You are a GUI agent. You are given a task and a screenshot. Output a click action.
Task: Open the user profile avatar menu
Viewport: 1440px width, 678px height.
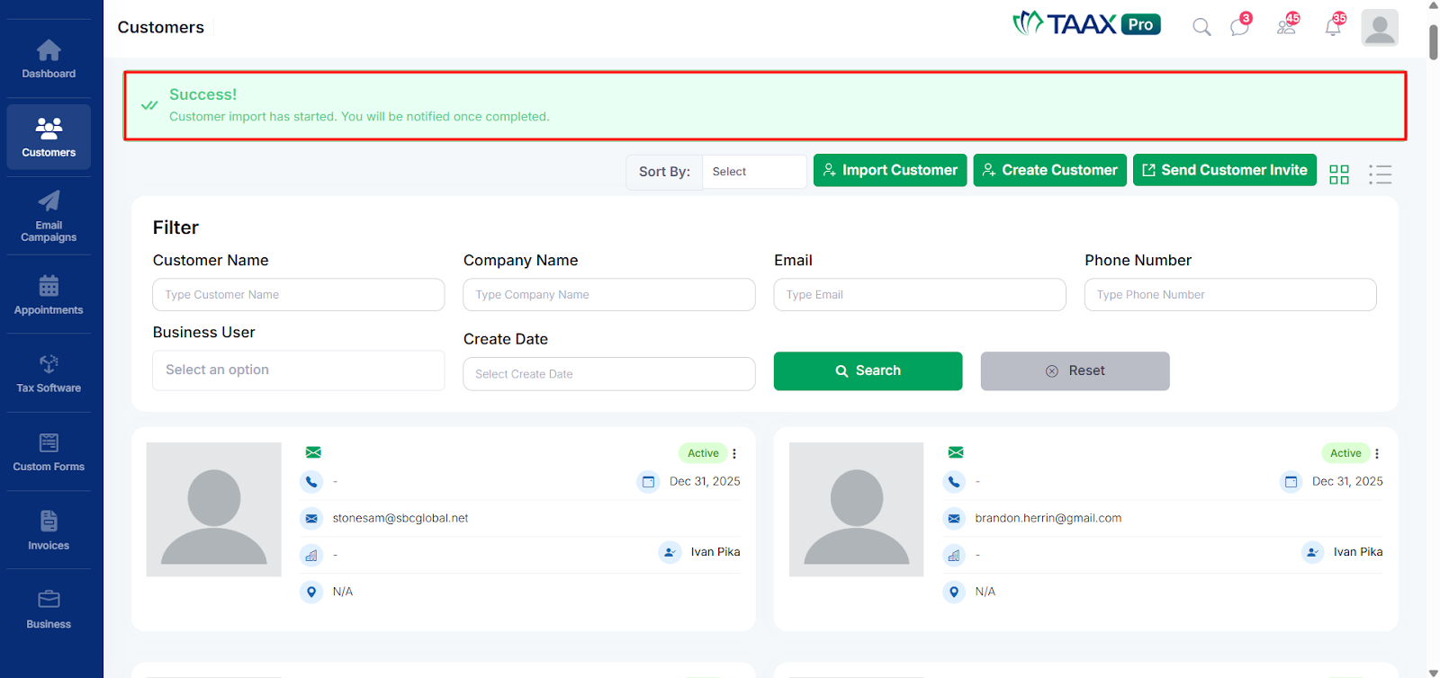(x=1380, y=28)
